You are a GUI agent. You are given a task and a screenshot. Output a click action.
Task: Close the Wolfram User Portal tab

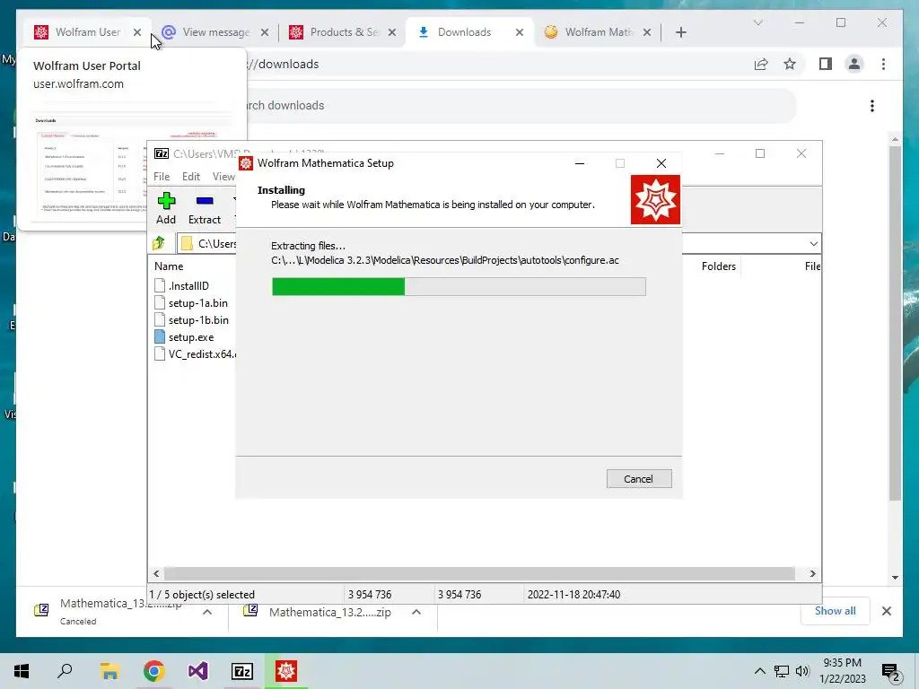click(x=137, y=32)
